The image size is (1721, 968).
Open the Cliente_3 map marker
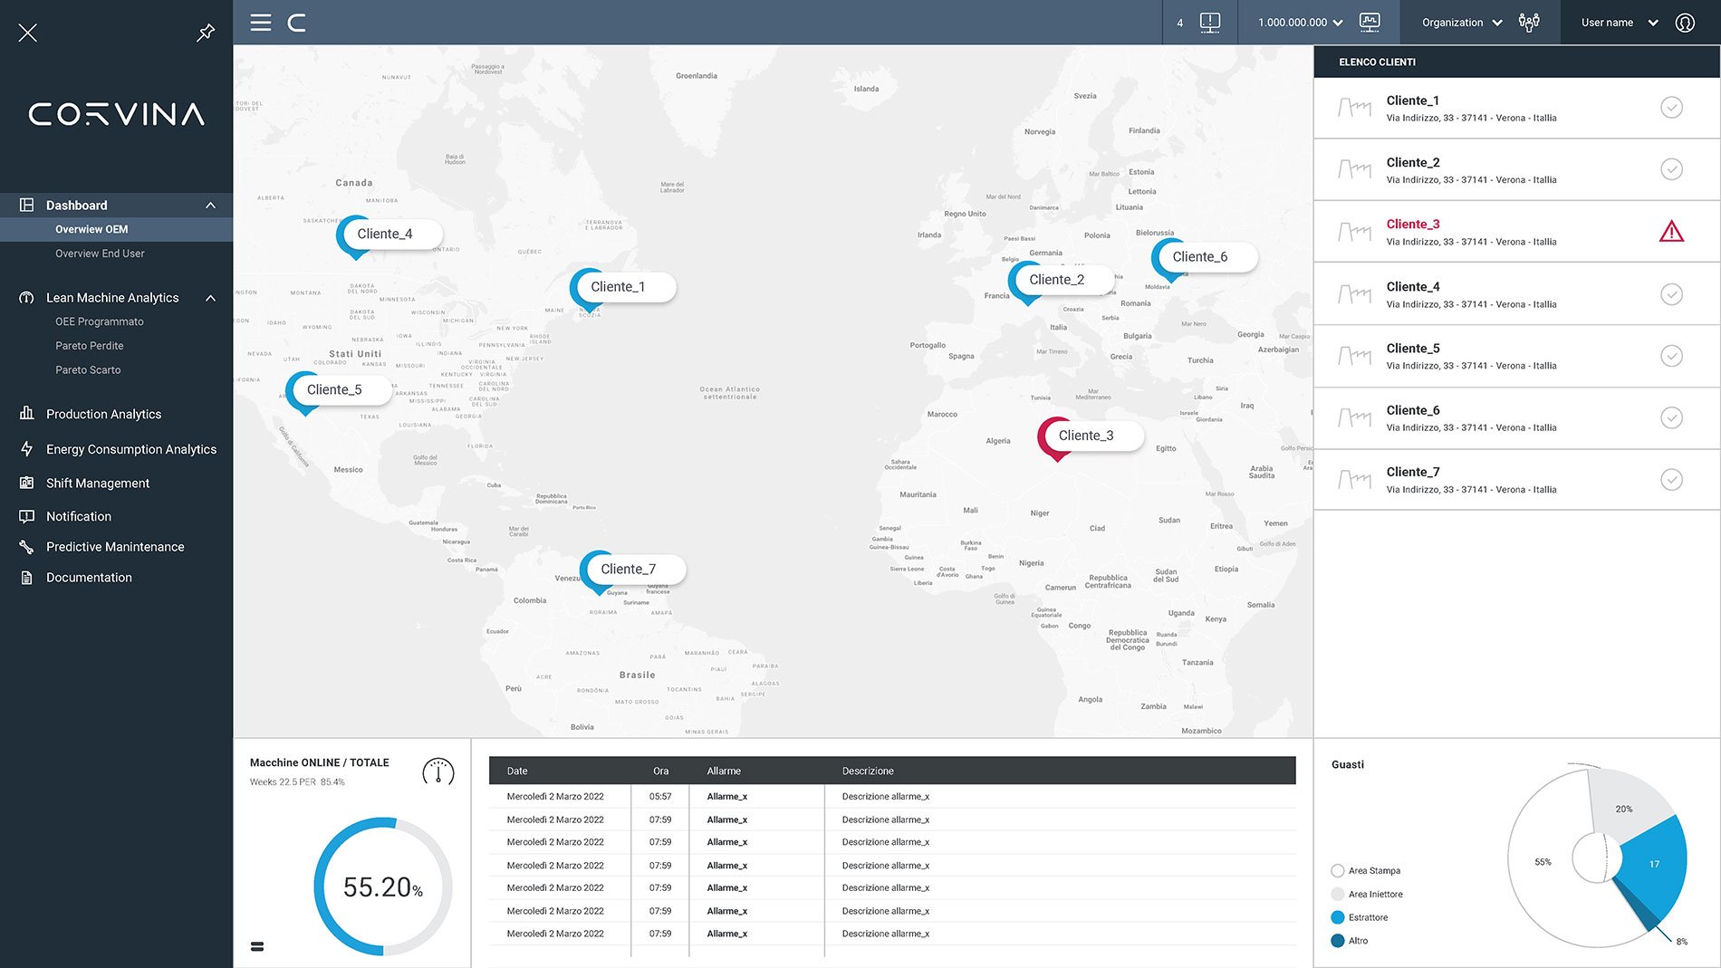coord(1088,436)
